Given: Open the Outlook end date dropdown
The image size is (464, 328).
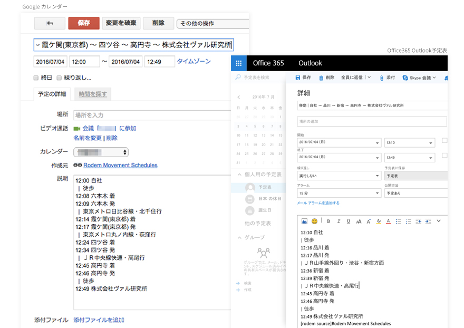Looking at the screenshot, I should (339, 157).
